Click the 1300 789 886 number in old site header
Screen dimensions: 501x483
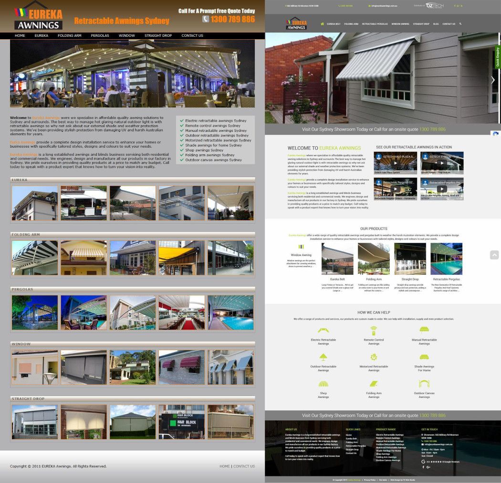tap(233, 19)
